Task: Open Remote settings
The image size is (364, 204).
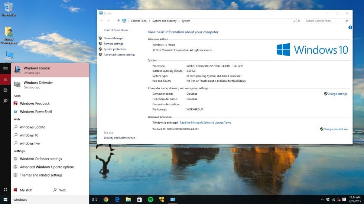Action: (113, 44)
